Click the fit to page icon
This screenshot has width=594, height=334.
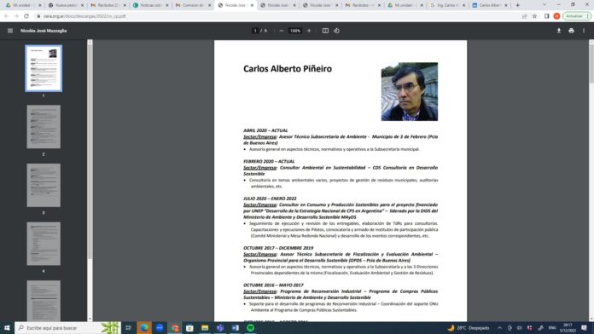click(x=325, y=31)
